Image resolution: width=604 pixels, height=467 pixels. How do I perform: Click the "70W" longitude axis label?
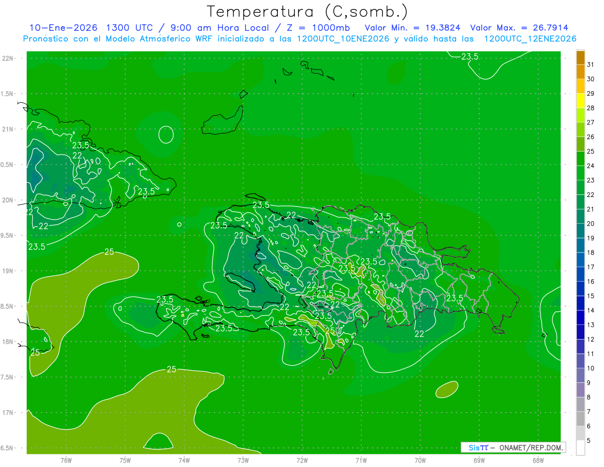[420, 460]
